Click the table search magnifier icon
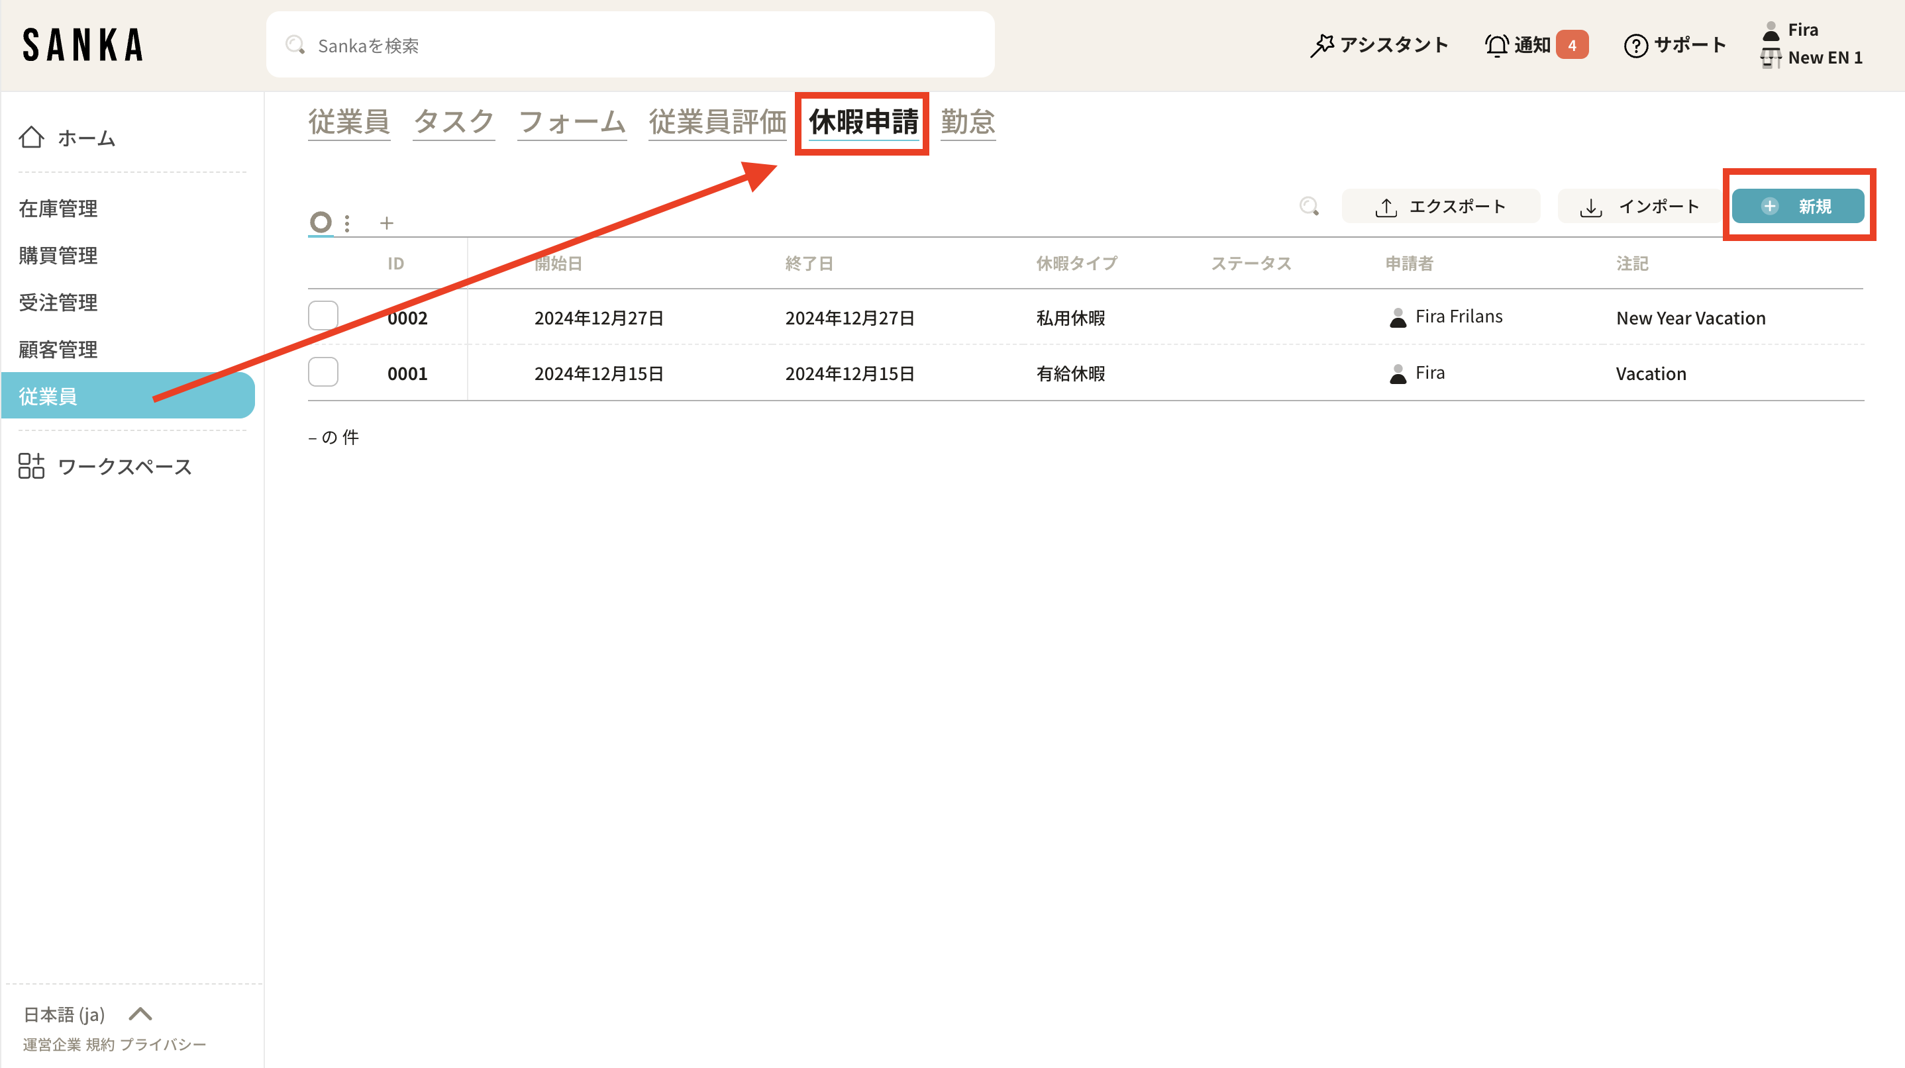Screen dimensions: 1905x1068 coord(1309,206)
